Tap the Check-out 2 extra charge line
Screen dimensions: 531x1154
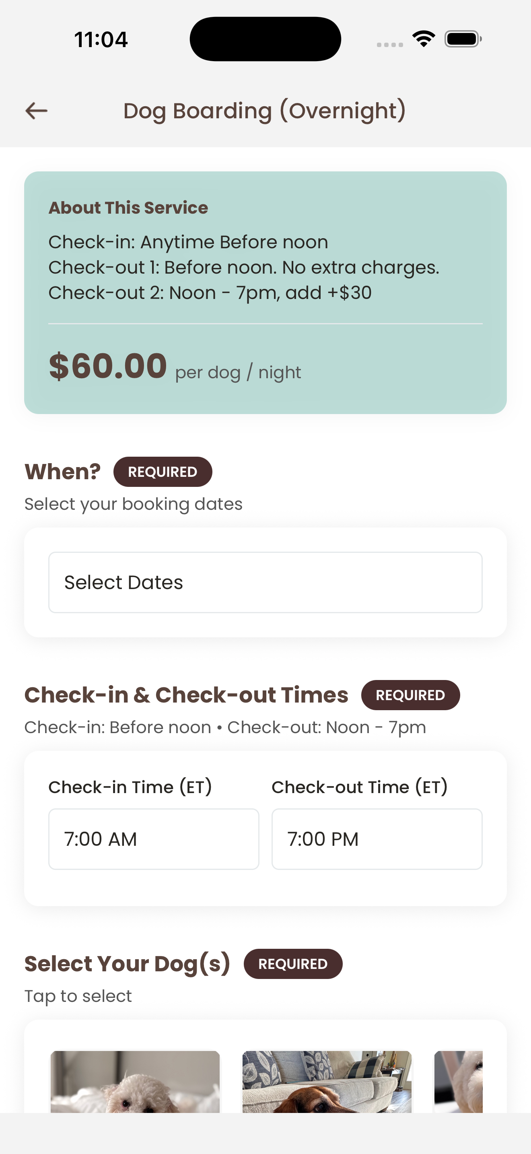pos(210,293)
